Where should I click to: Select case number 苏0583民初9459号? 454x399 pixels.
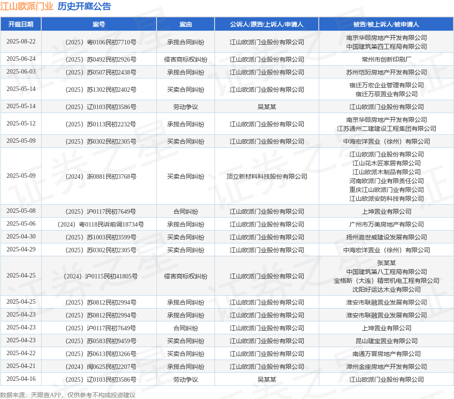(101, 341)
